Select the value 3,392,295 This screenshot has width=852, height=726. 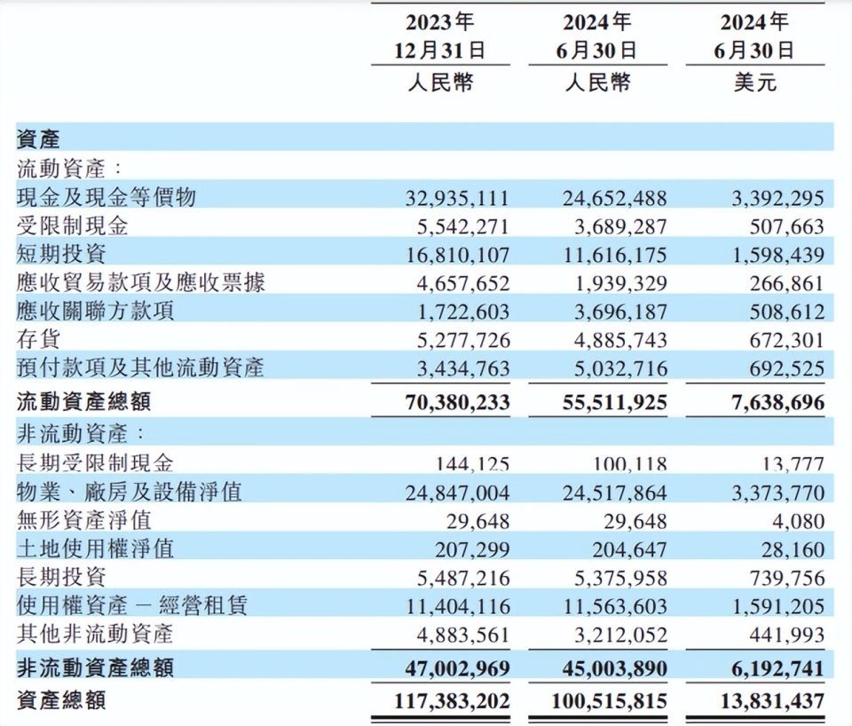pos(777,198)
